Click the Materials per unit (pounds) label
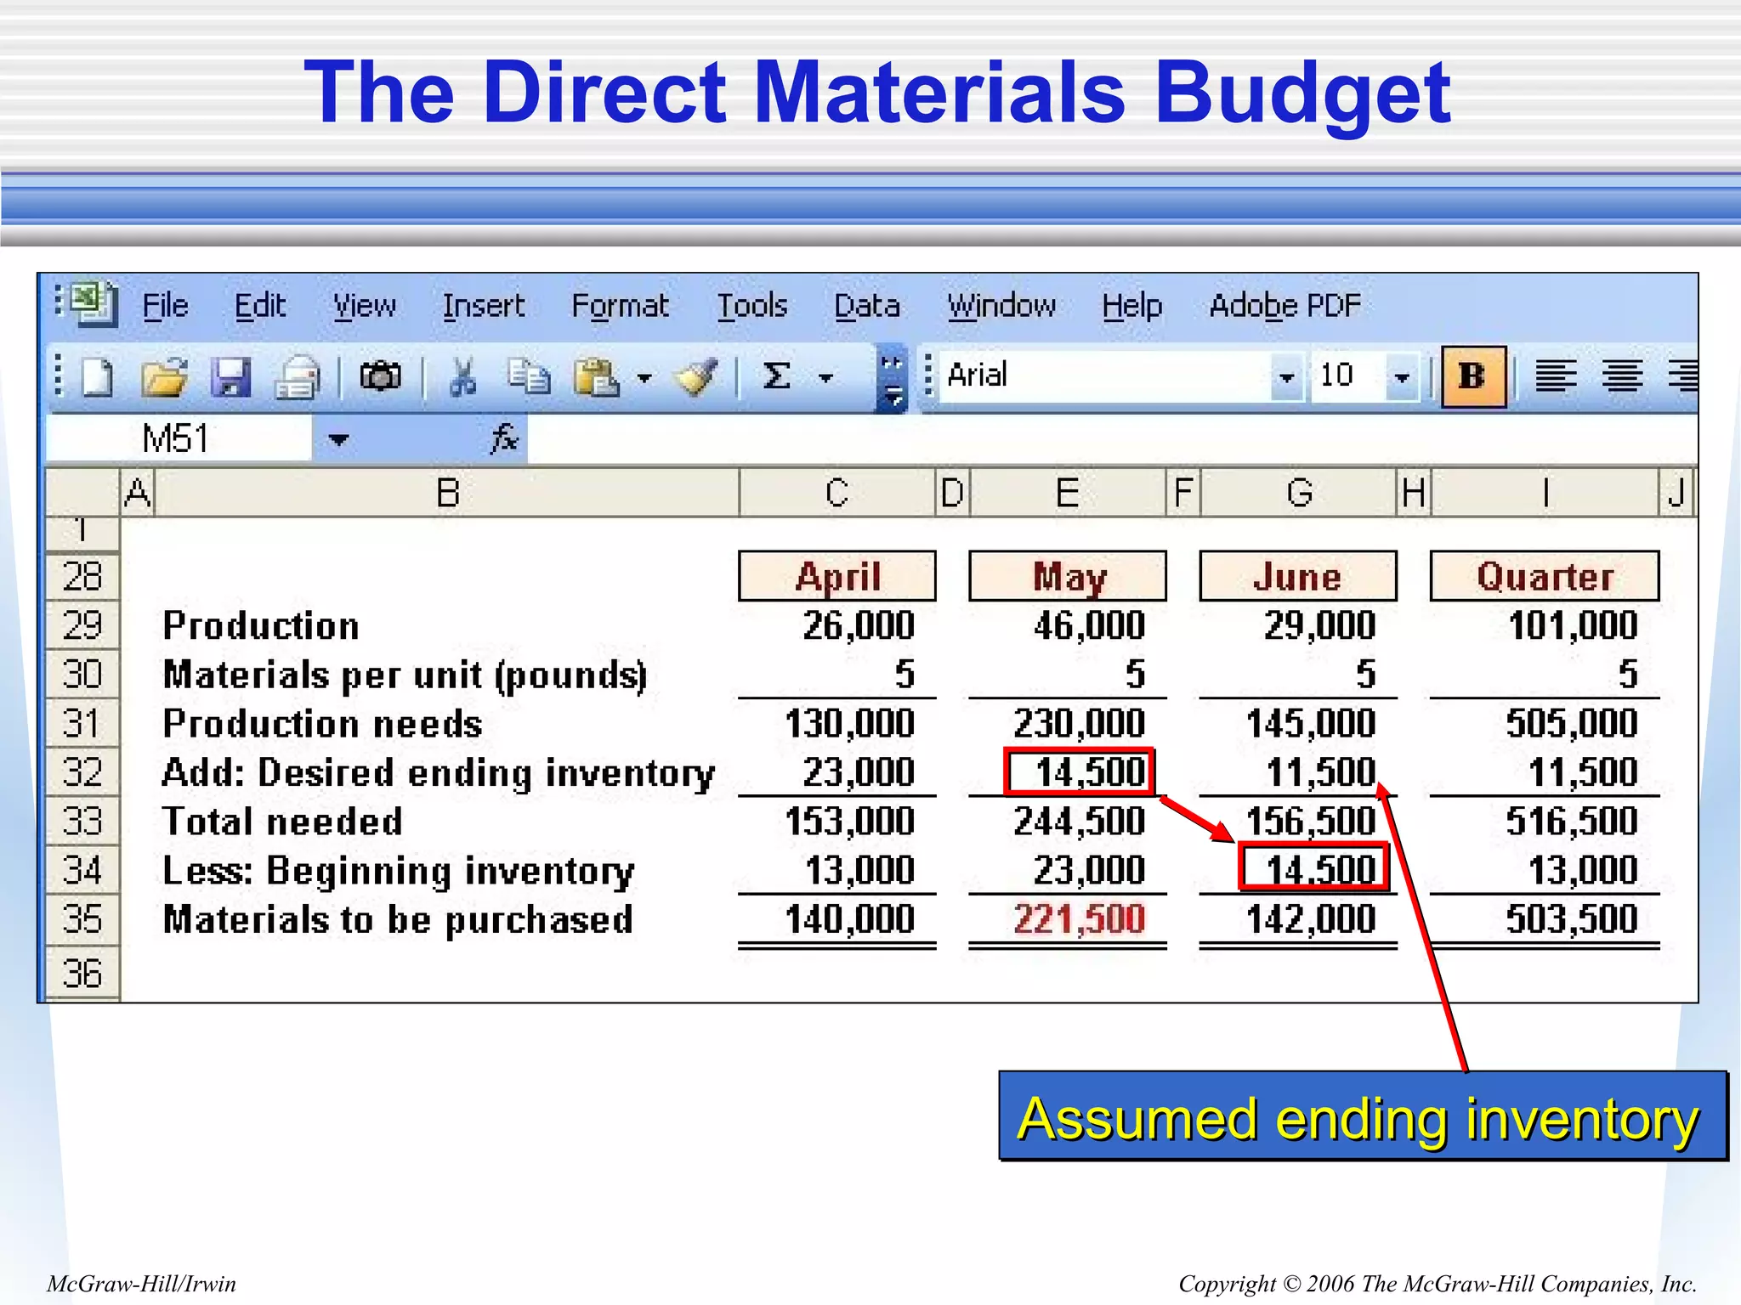Viewport: 1741px width, 1305px height. pos(405,675)
